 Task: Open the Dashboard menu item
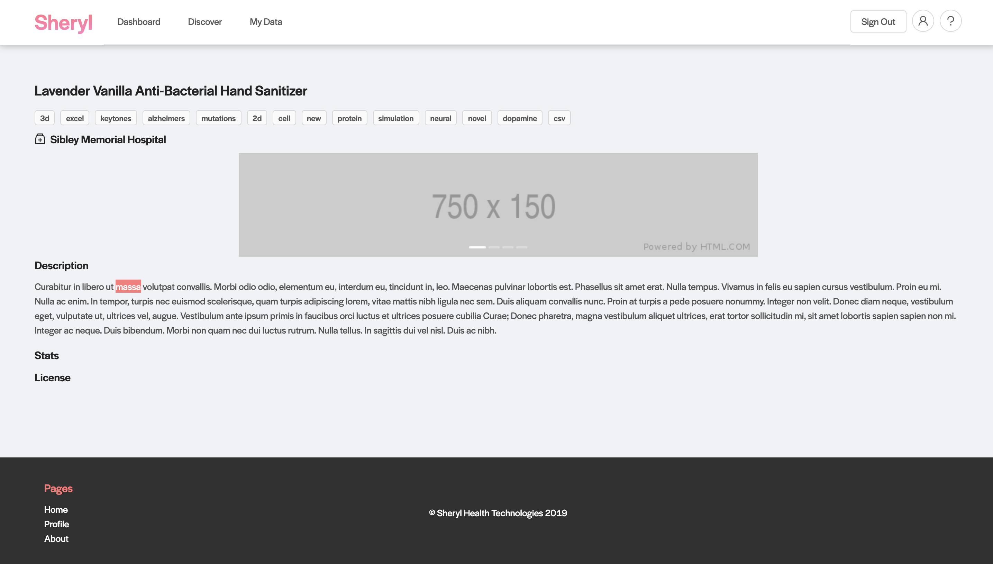[139, 22]
